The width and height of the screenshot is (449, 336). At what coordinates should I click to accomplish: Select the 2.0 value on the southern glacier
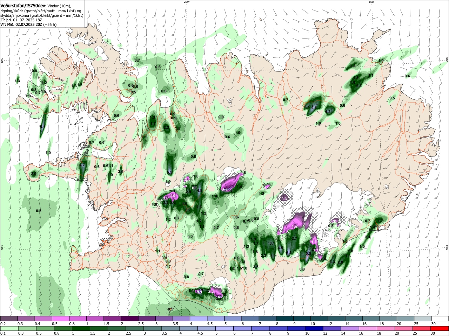211,291
